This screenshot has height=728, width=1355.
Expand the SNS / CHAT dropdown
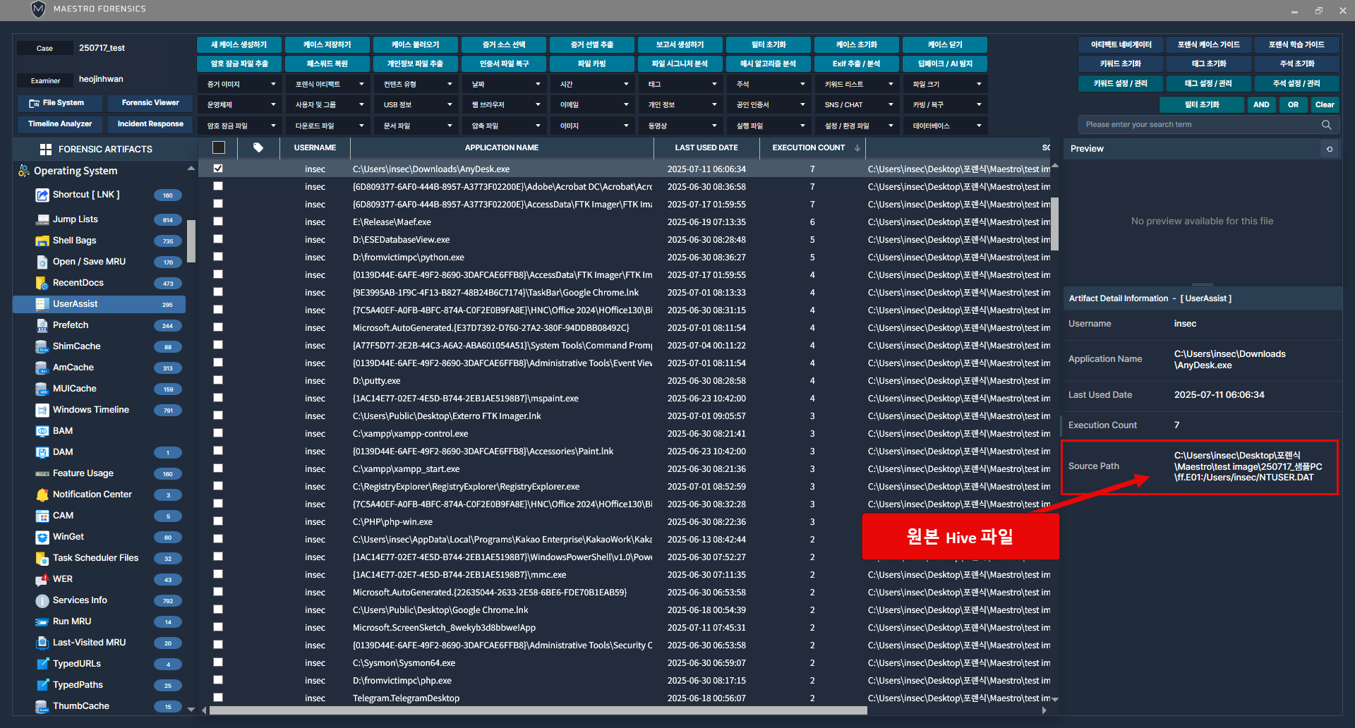(857, 104)
